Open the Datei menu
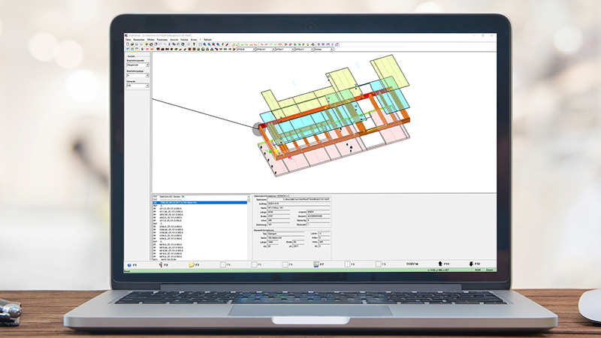The image size is (601, 338). click(128, 39)
